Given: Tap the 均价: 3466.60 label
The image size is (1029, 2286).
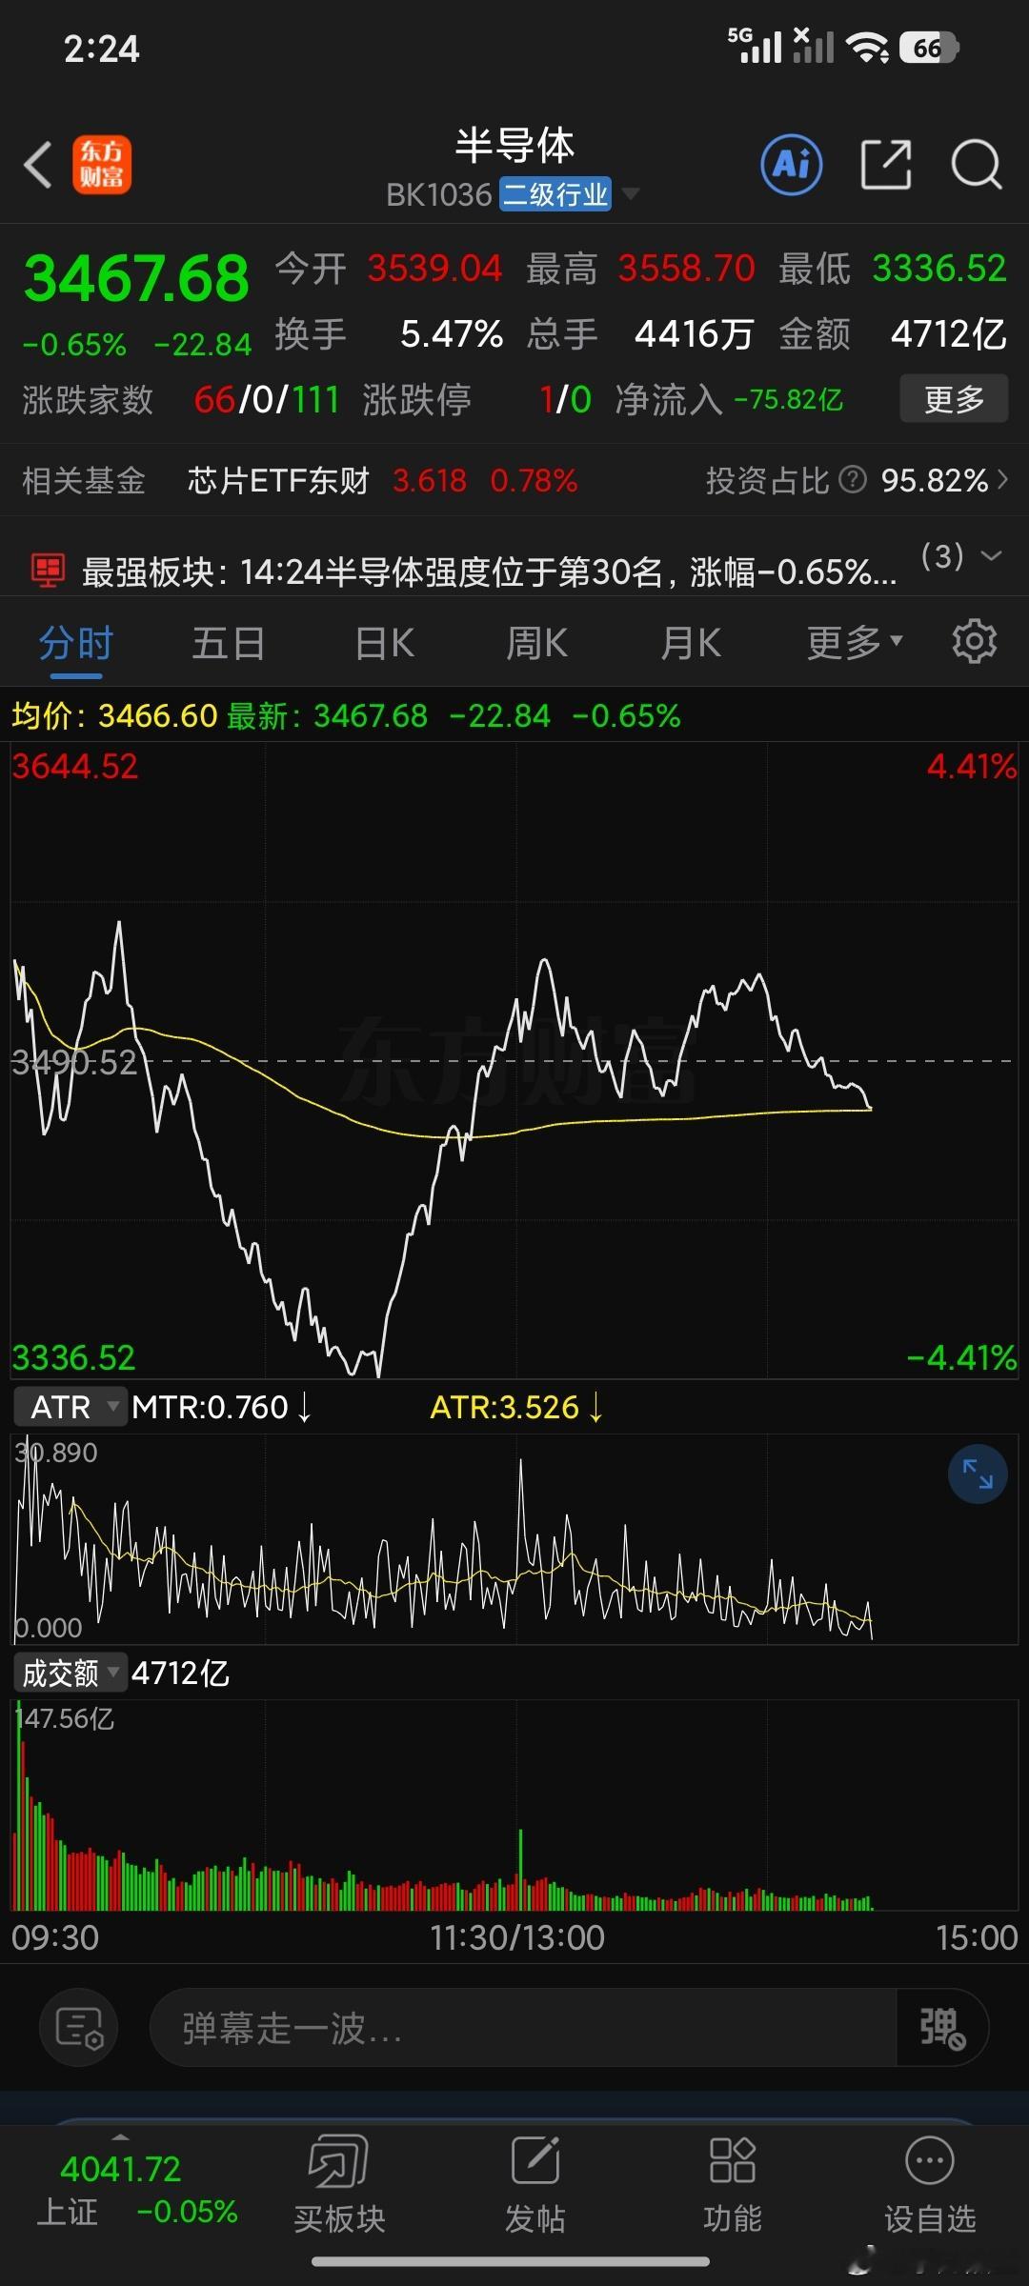Looking at the screenshot, I should pyautogui.click(x=114, y=715).
